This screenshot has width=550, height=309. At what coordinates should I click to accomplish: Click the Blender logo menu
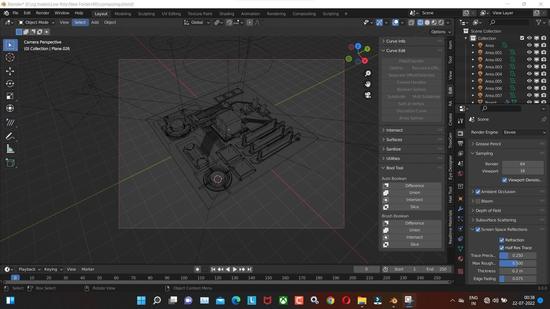6,13
